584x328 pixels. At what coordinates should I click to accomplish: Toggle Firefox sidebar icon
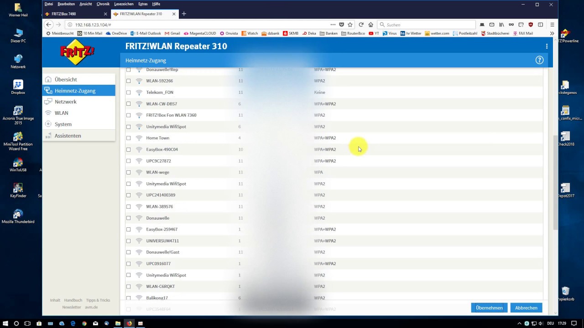pos(540,25)
